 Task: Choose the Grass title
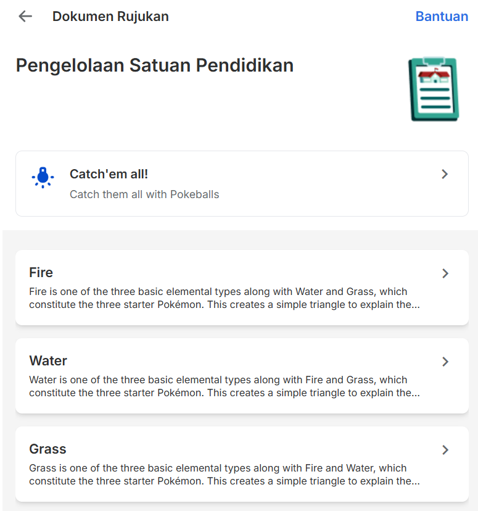tap(47, 449)
